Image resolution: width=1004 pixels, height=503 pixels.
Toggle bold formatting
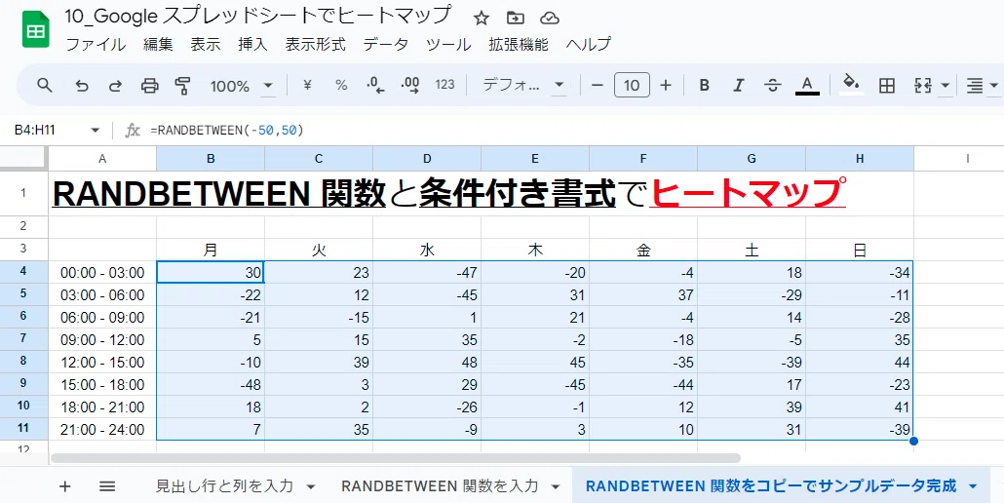pyautogui.click(x=705, y=85)
